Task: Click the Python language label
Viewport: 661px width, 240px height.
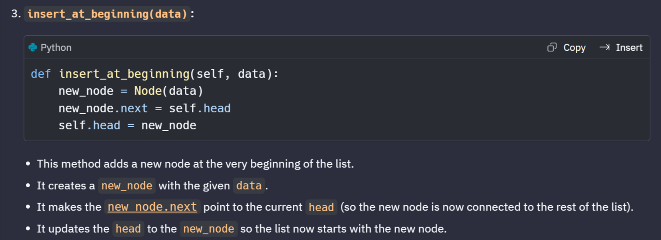Action: click(x=56, y=47)
